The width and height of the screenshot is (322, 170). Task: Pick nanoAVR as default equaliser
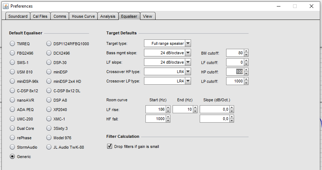(12, 100)
